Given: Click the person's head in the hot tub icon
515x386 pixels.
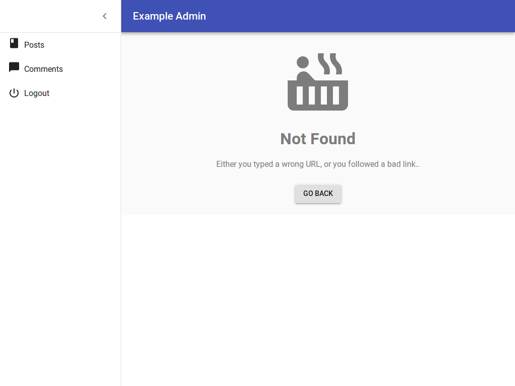Looking at the screenshot, I should tap(303, 62).
